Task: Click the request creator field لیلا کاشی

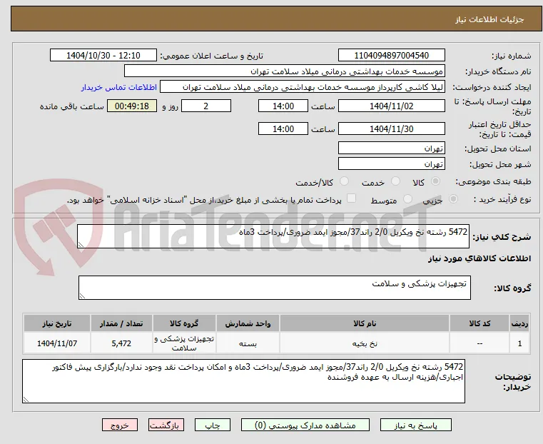Action: (303, 87)
